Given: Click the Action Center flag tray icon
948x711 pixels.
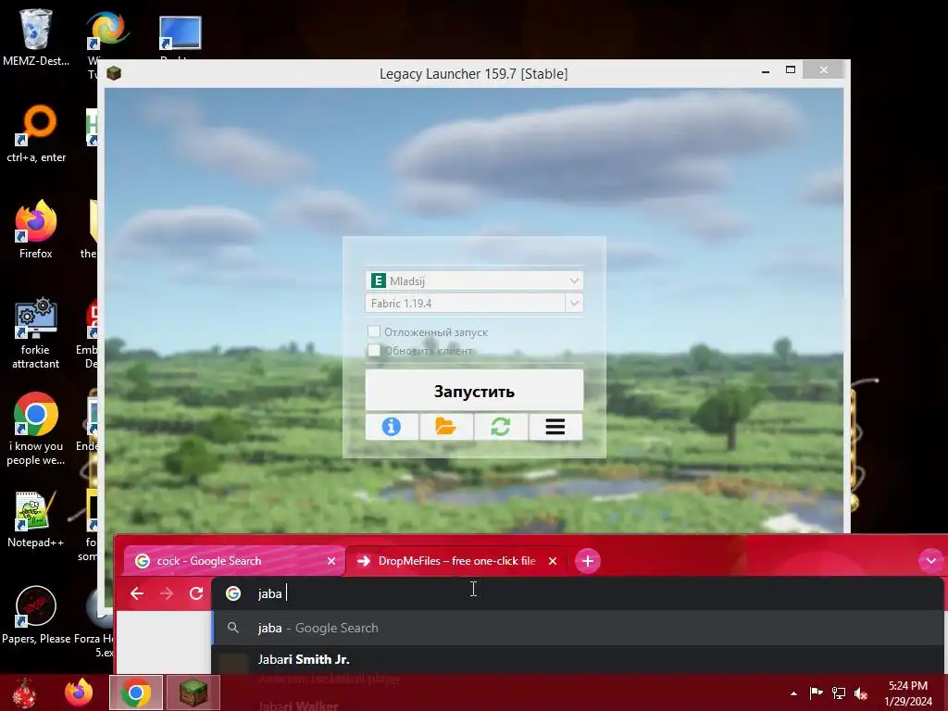Looking at the screenshot, I should (816, 693).
